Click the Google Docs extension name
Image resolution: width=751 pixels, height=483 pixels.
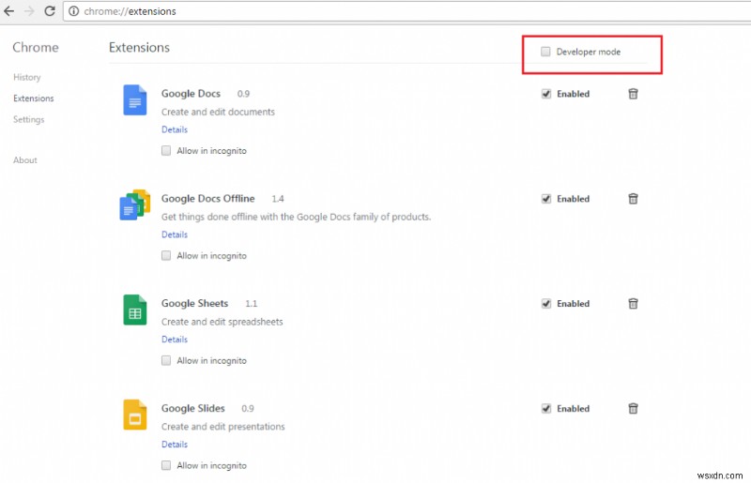(x=191, y=94)
